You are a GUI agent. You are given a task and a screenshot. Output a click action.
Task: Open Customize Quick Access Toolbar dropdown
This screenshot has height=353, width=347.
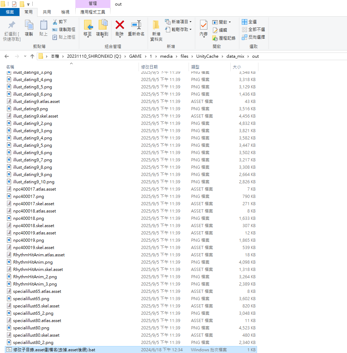28,4
